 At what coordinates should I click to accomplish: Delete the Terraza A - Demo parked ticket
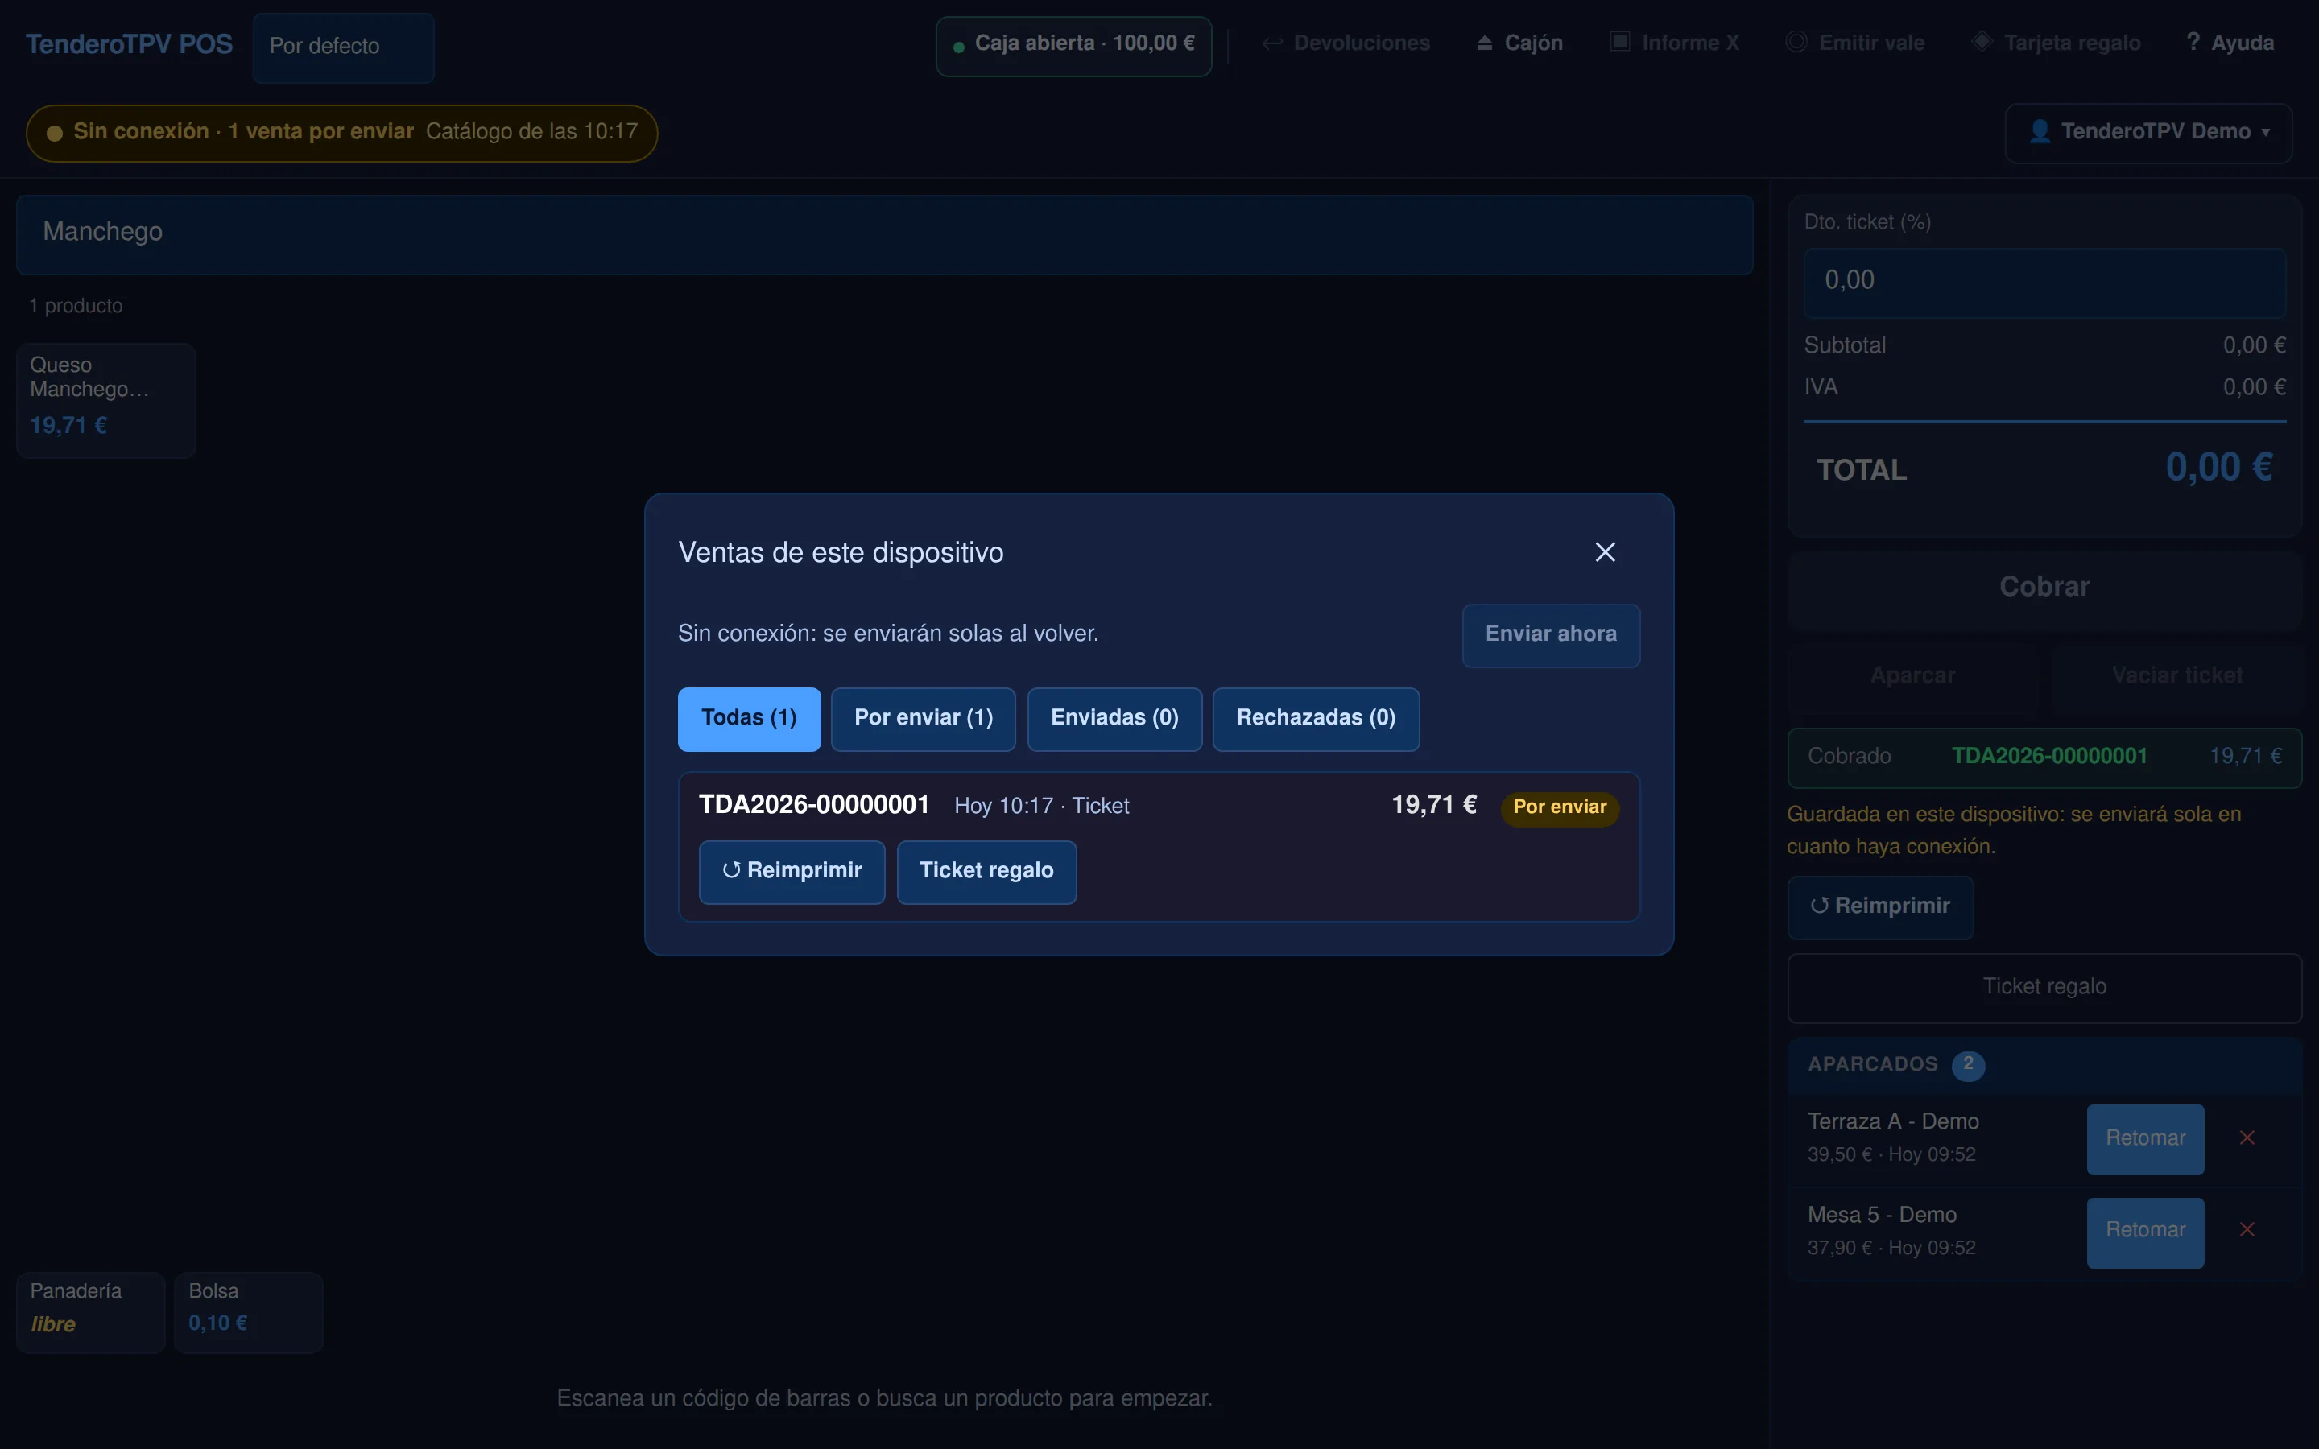coord(2247,1138)
